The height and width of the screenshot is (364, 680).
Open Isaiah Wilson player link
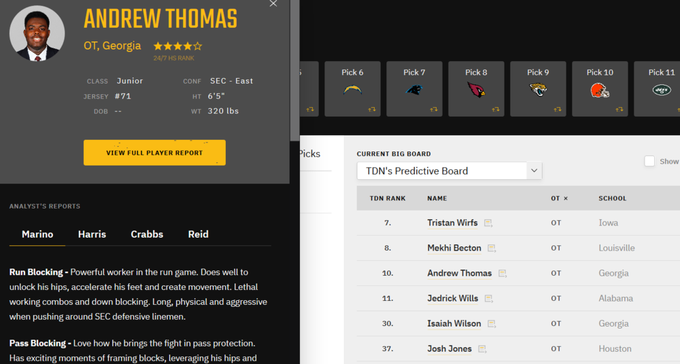[454, 323]
